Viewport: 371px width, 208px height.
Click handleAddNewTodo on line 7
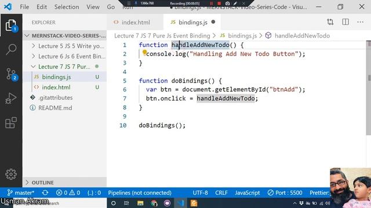click(x=225, y=98)
